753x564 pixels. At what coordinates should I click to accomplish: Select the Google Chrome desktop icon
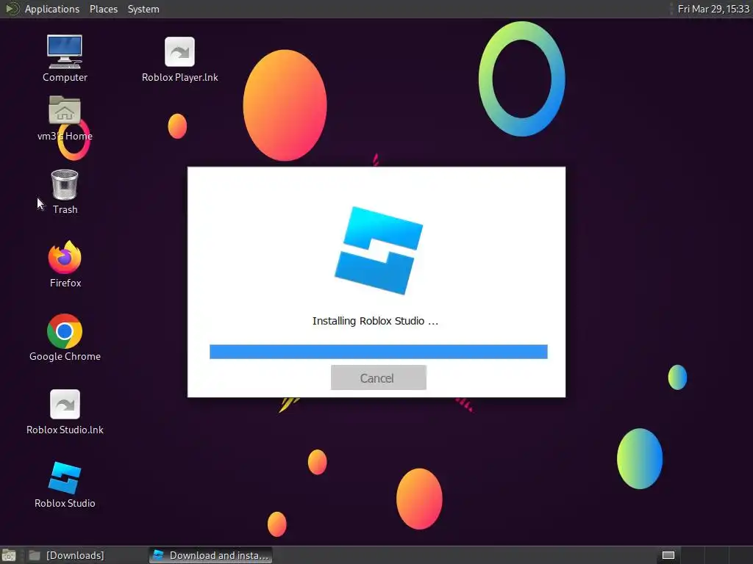pyautogui.click(x=65, y=337)
